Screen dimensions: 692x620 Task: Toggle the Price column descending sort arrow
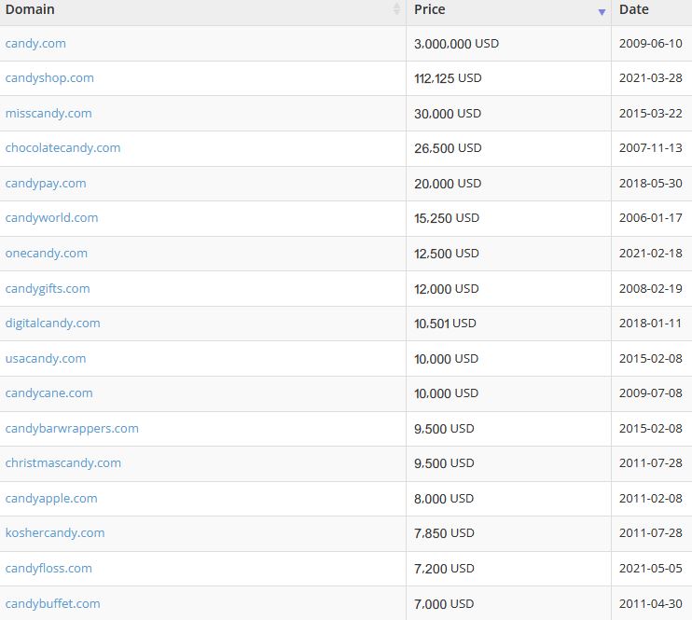[602, 12]
